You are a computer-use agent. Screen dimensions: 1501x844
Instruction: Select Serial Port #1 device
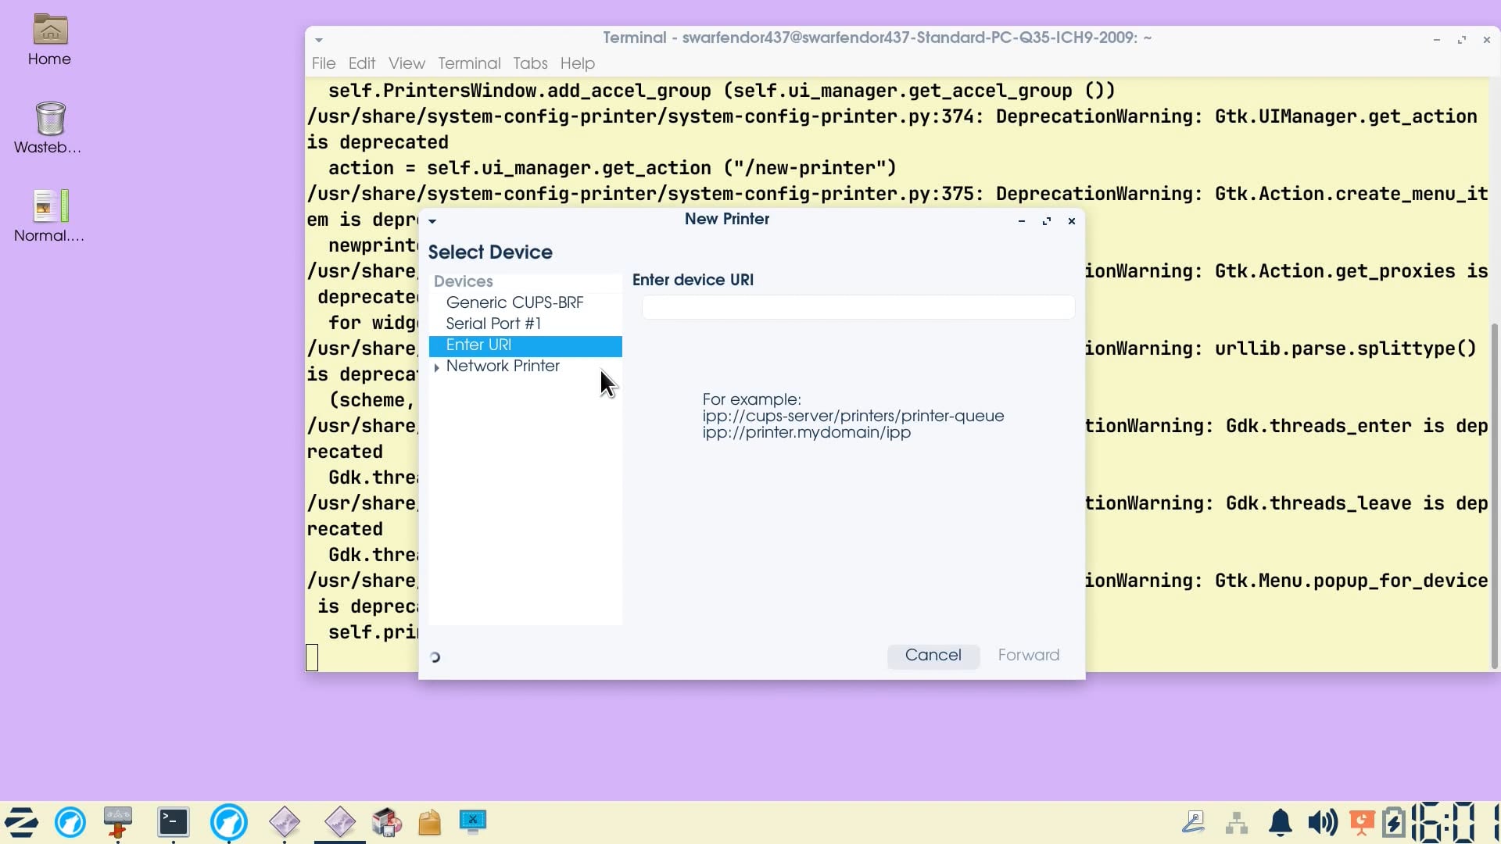pyautogui.click(x=493, y=324)
